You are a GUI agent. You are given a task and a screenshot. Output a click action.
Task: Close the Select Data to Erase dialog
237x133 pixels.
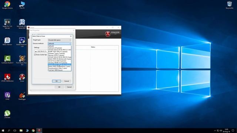(x=71, y=36)
